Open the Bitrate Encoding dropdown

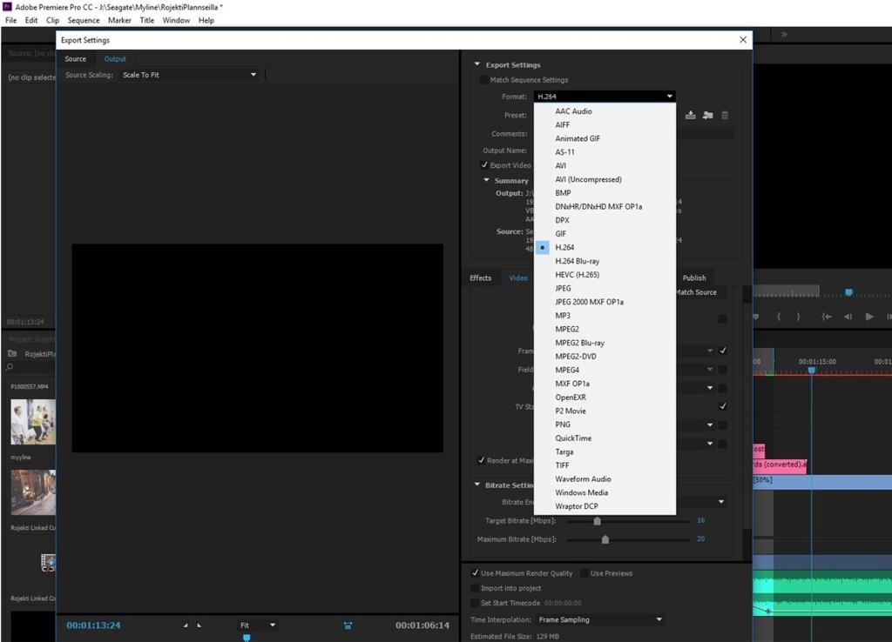pyautogui.click(x=720, y=502)
